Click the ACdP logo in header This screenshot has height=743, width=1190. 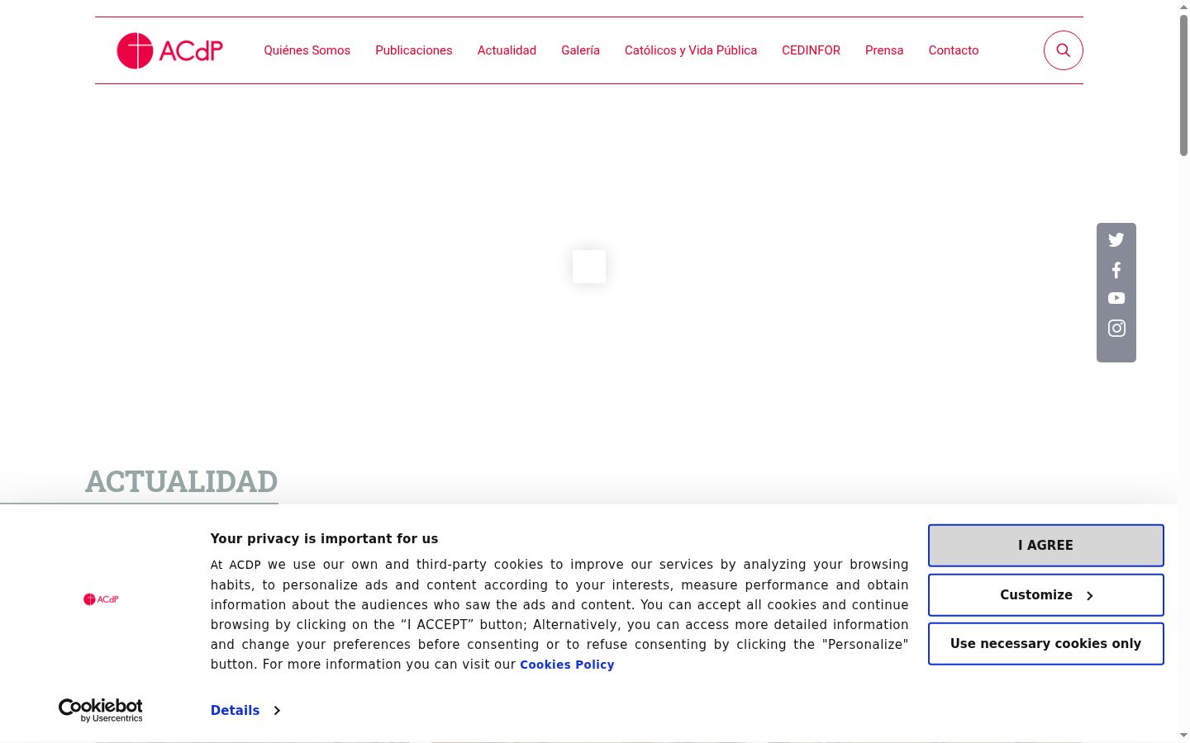coord(170,50)
